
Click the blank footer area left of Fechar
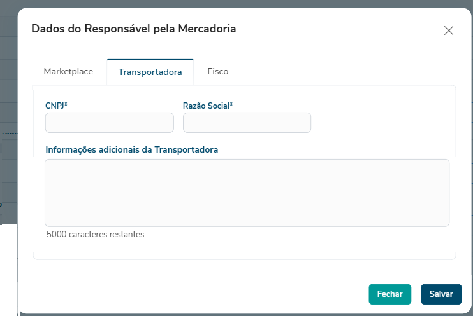tap(191, 294)
